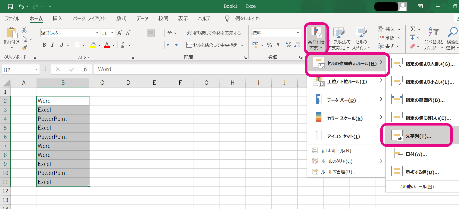Toggle italic formatting
This screenshot has height=209, width=459.
[53, 45]
